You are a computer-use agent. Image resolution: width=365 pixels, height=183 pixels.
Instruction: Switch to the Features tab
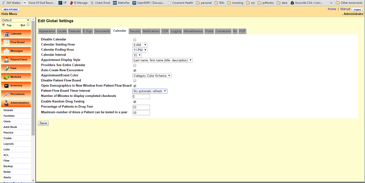tap(75, 31)
